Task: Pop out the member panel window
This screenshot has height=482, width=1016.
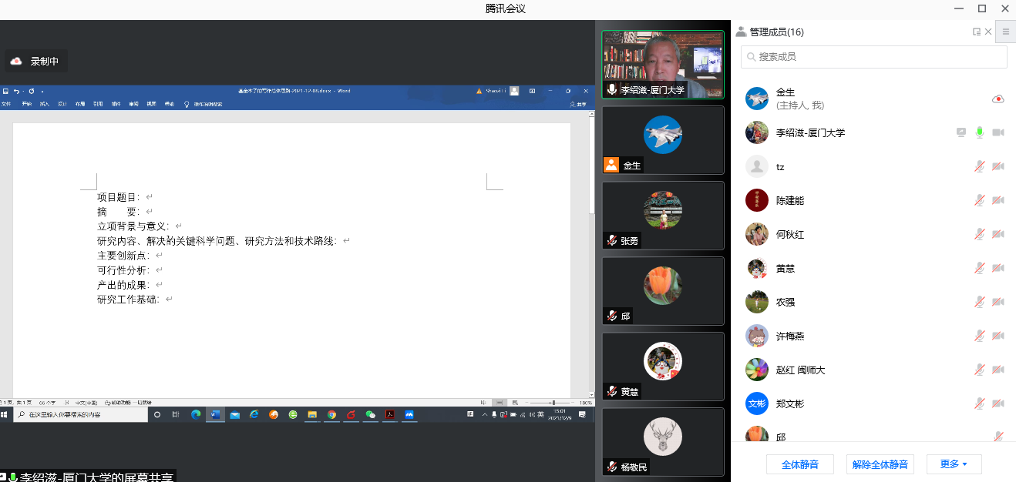Action: pyautogui.click(x=977, y=32)
